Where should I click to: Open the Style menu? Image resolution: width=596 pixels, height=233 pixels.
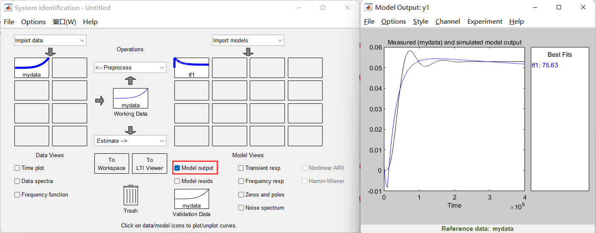(x=421, y=21)
